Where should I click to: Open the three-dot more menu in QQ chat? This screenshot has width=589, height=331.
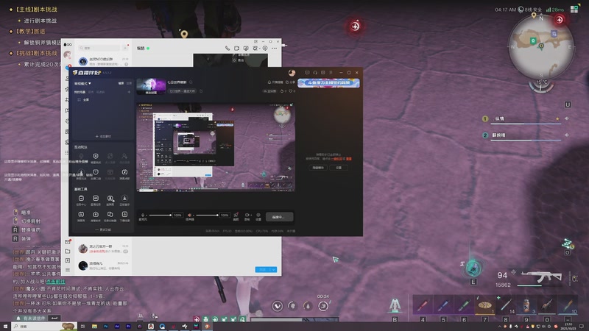pyautogui.click(x=274, y=49)
